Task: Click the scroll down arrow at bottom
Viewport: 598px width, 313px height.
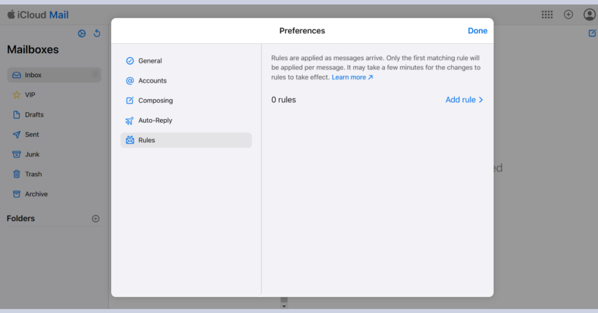Action: point(284,306)
